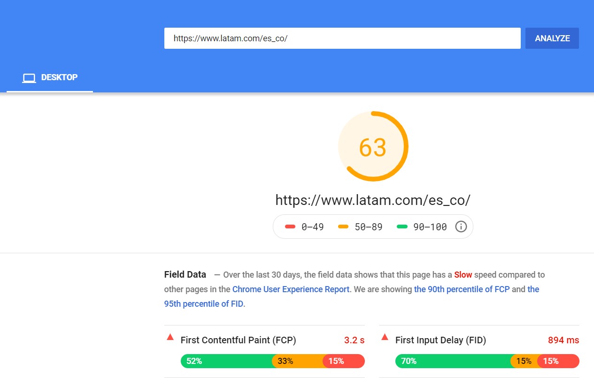The height and width of the screenshot is (378, 594).
Task: Click the circular 63 score gauge
Action: point(373,147)
